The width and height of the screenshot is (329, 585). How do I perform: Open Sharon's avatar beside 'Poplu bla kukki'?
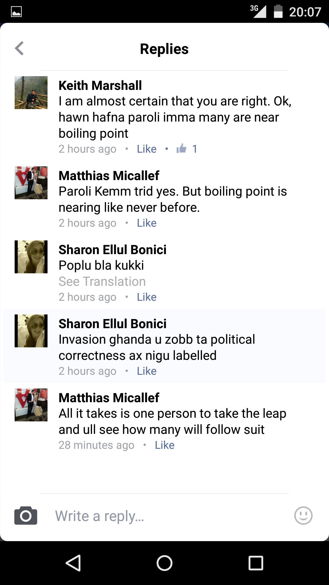pyautogui.click(x=31, y=257)
